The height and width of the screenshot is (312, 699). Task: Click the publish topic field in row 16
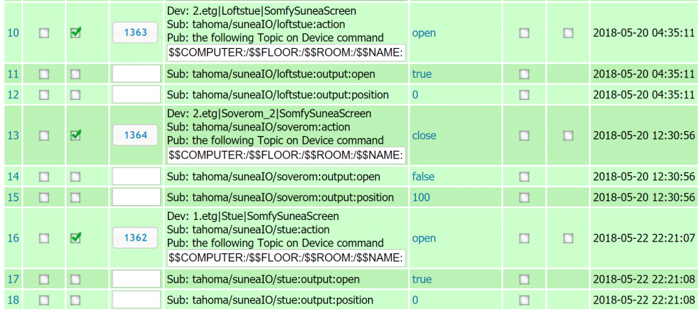pos(287,258)
